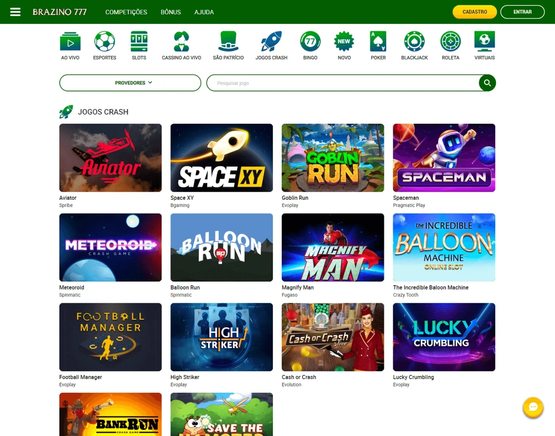The image size is (555, 436).
Task: Open the Blackjack chip icon
Action: click(414, 41)
